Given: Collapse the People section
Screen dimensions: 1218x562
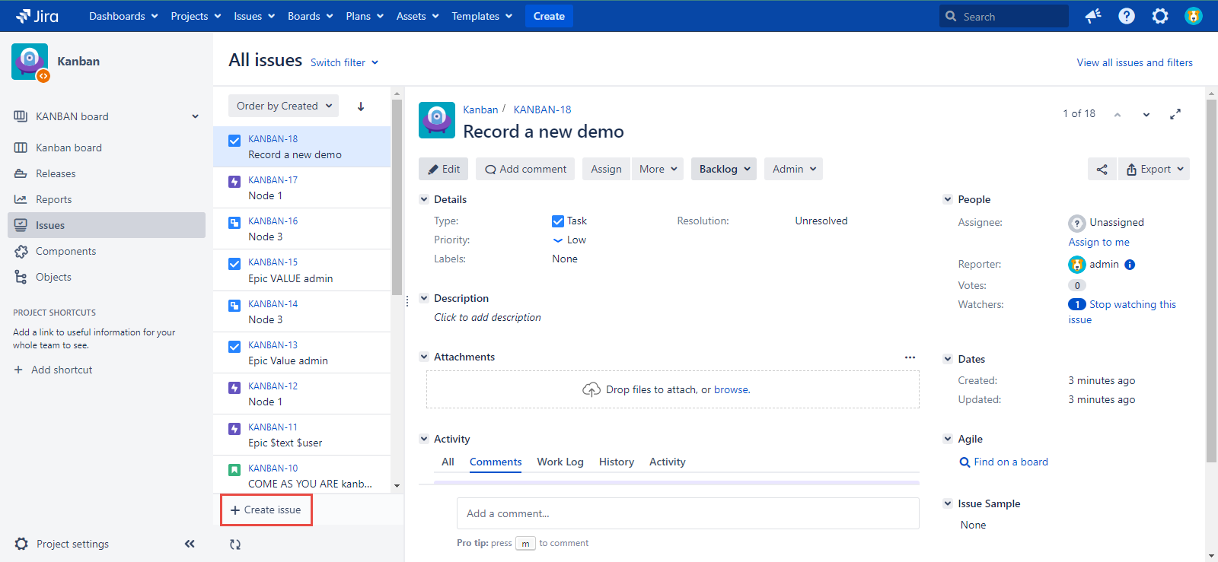Looking at the screenshot, I should coord(948,199).
